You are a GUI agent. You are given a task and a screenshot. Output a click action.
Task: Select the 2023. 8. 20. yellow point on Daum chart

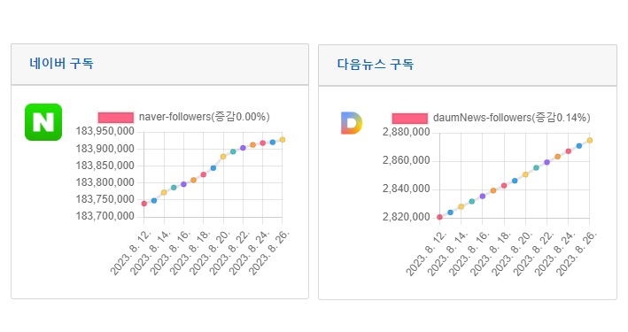tap(525, 174)
